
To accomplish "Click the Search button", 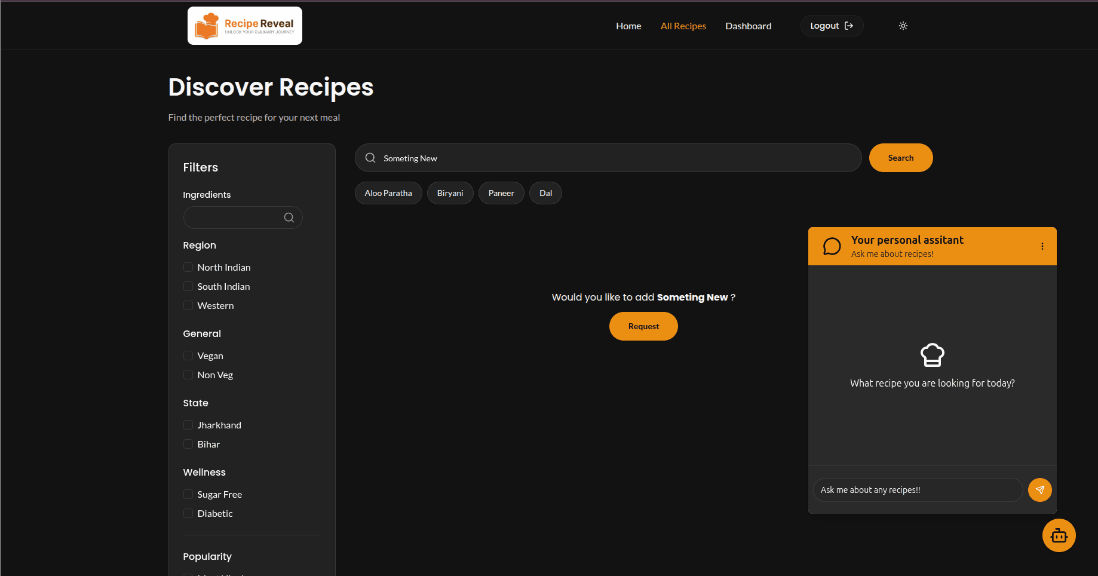I will [x=900, y=158].
